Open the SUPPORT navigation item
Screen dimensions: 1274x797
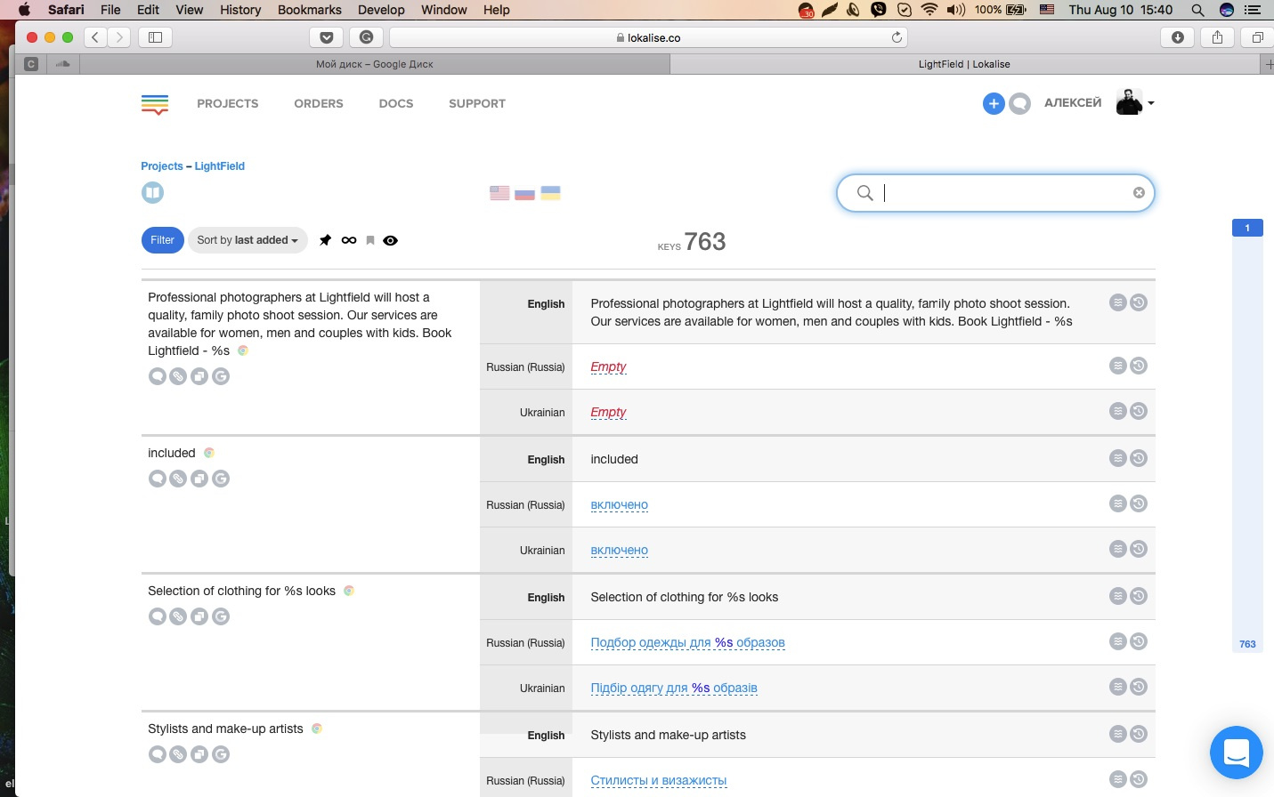pos(477,103)
